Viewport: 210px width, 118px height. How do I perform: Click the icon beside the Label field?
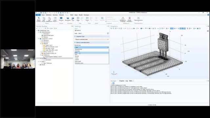[x=108, y=33]
